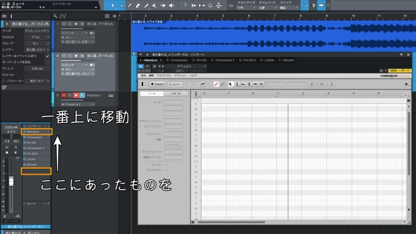Select the Eraser tool
416x234 pixels.
click(x=138, y=5)
